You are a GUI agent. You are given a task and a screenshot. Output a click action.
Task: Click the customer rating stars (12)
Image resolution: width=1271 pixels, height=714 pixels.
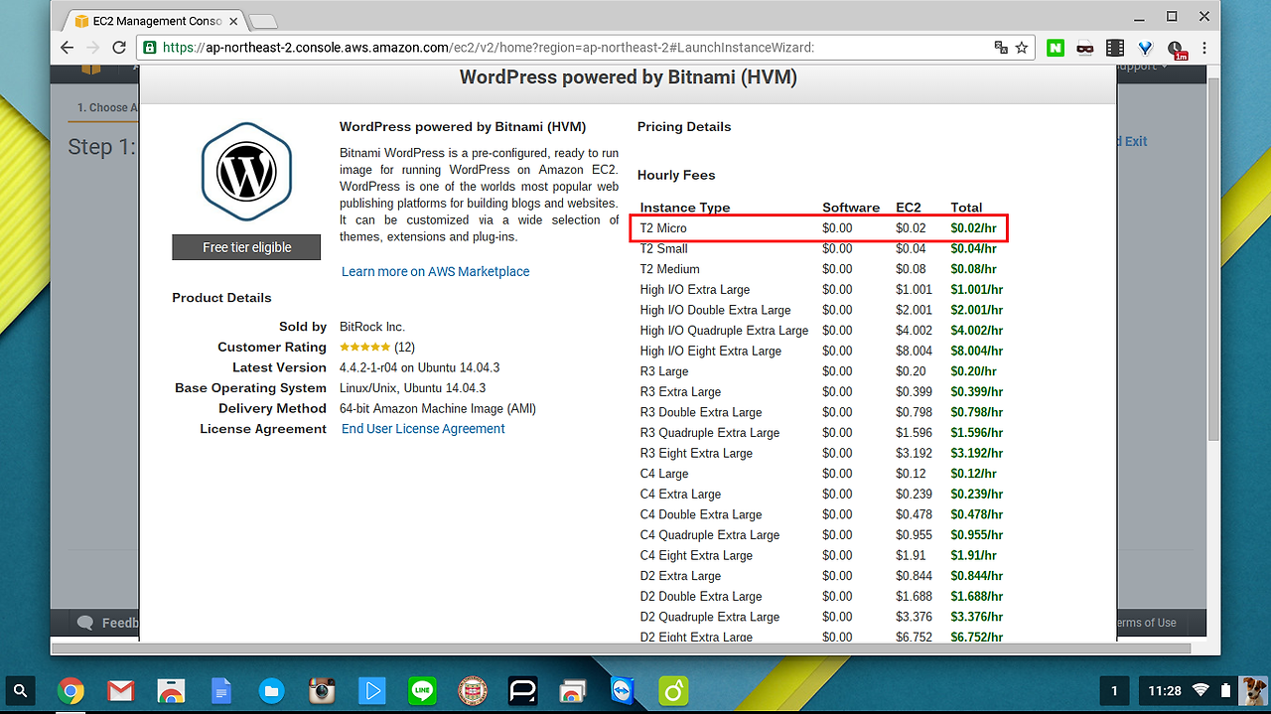coord(377,348)
